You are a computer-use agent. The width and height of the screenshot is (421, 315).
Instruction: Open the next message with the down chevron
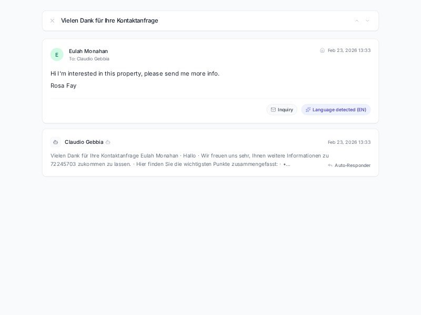pyautogui.click(x=368, y=20)
